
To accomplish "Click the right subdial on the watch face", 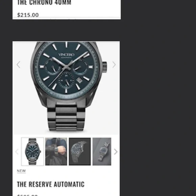I will (x=80, y=67).
